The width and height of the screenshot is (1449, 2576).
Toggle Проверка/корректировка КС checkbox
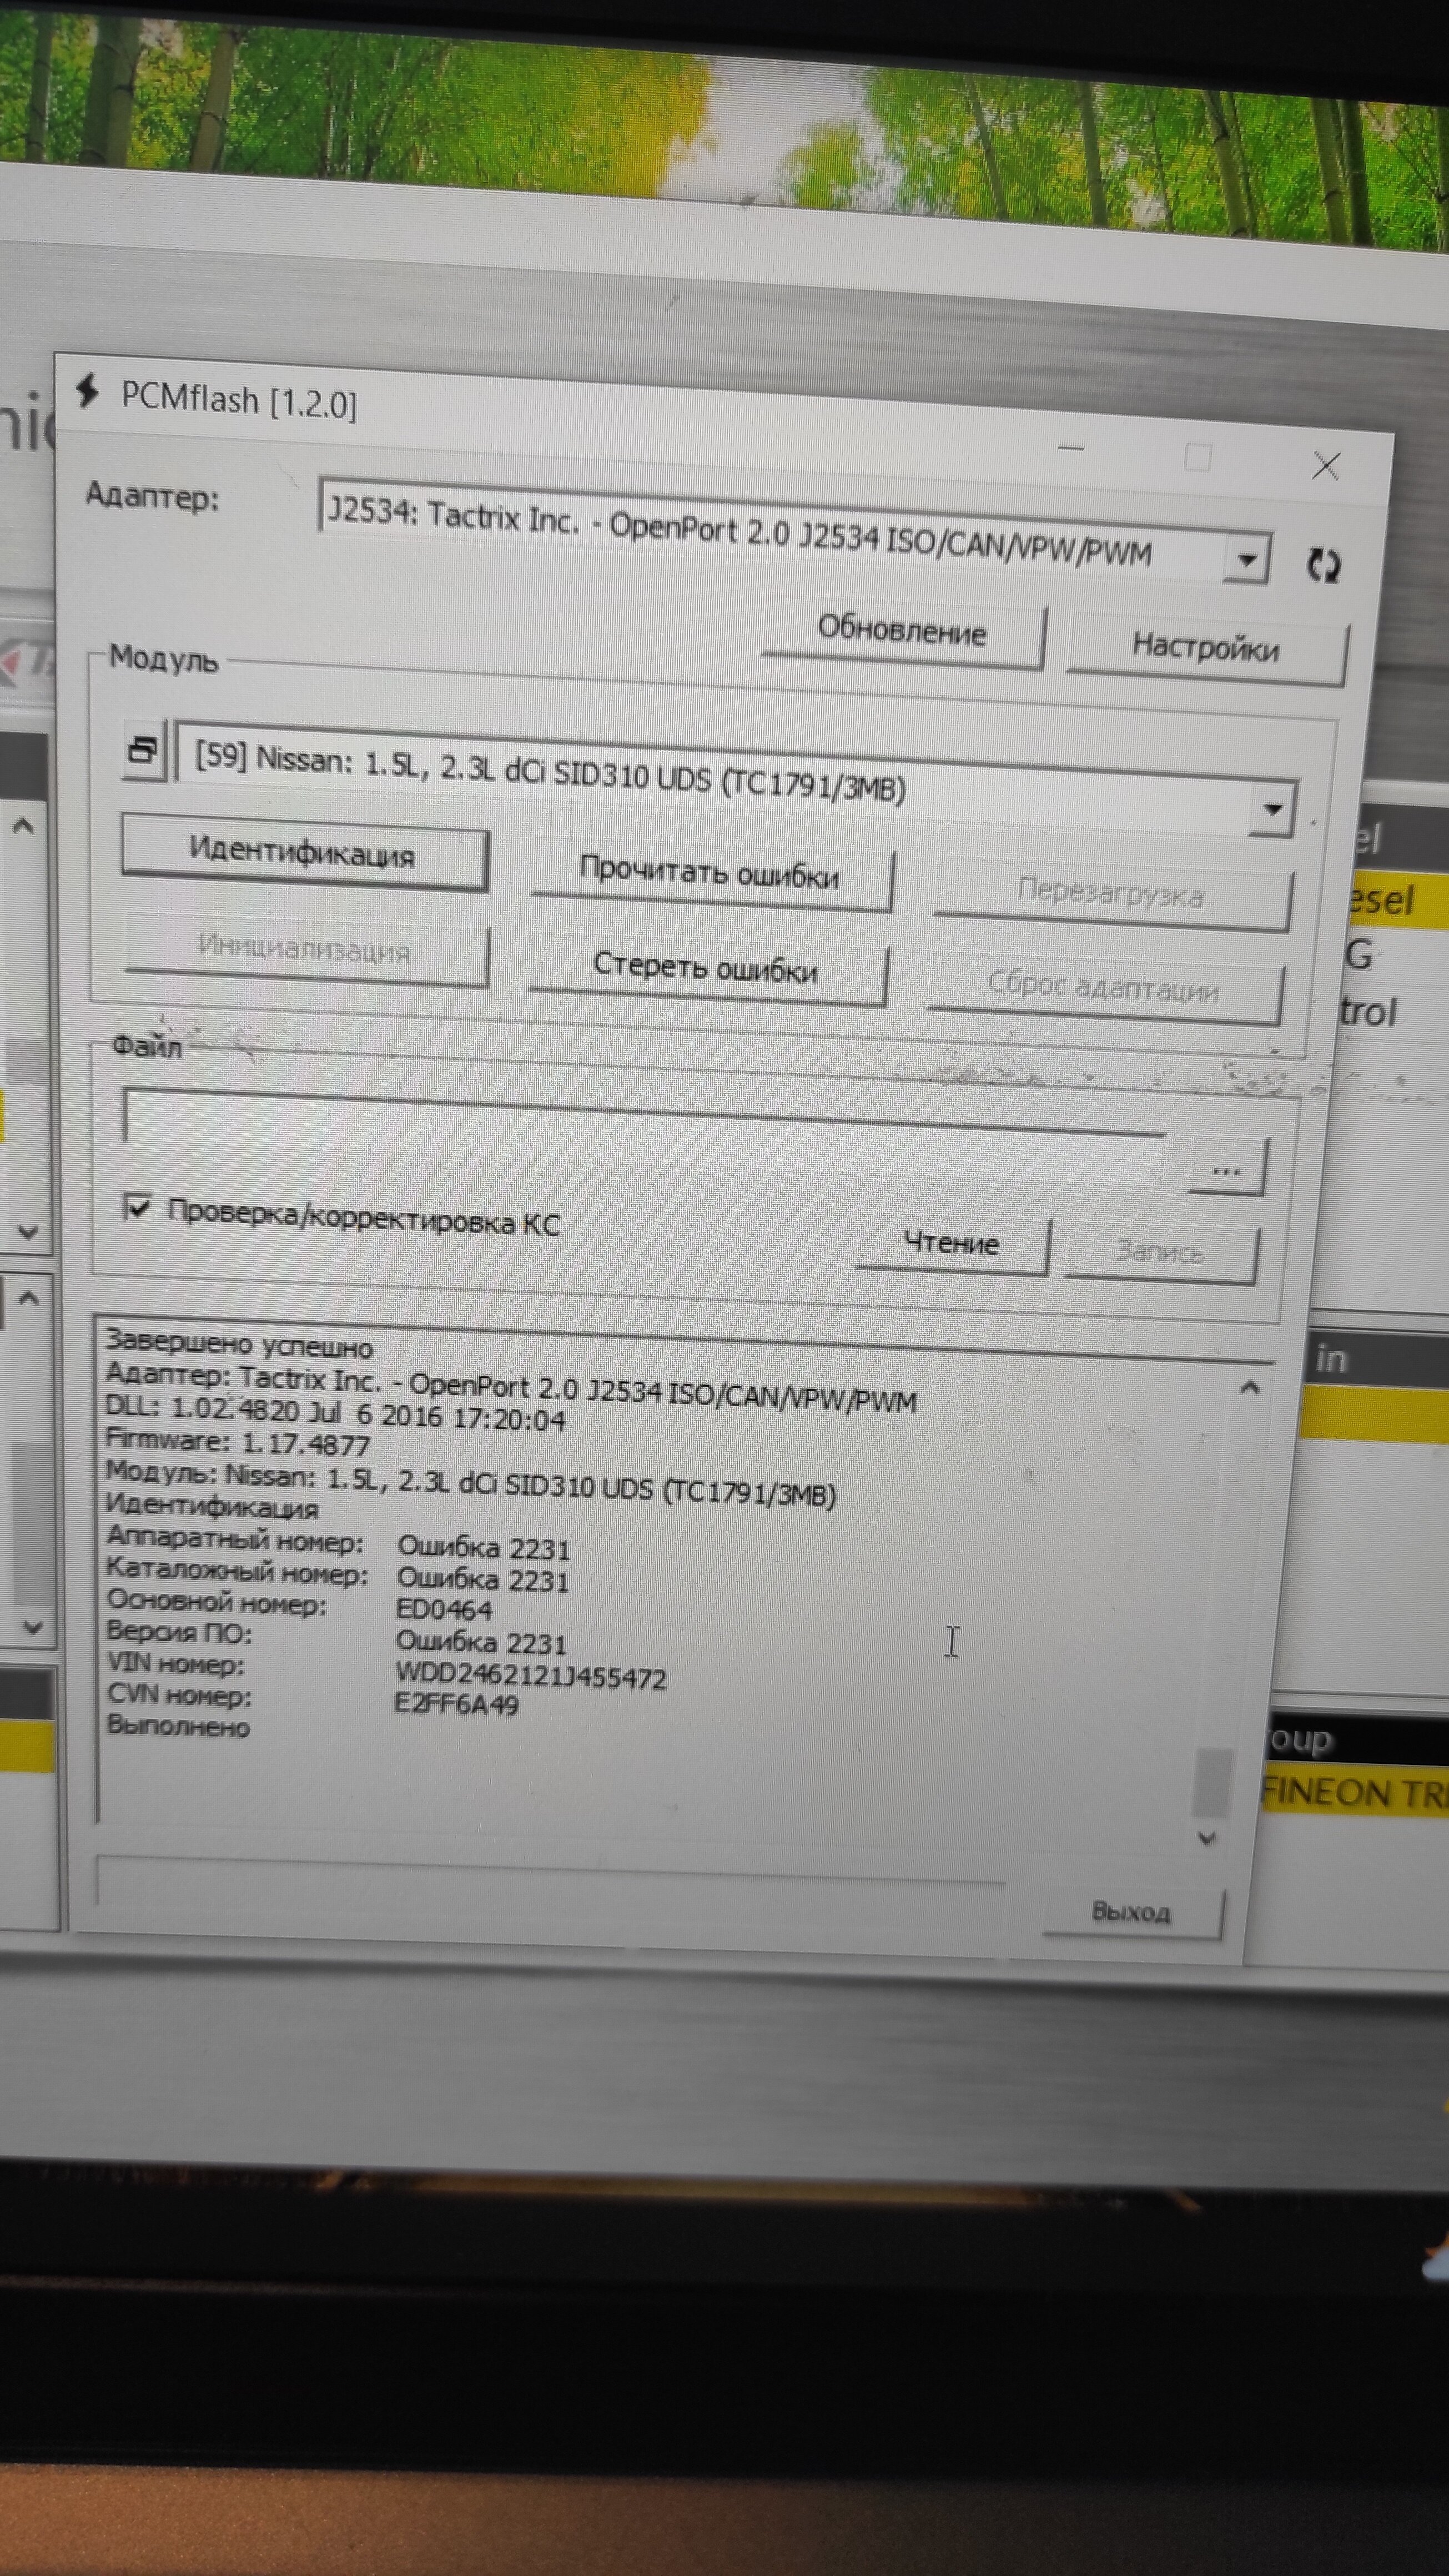click(136, 1208)
